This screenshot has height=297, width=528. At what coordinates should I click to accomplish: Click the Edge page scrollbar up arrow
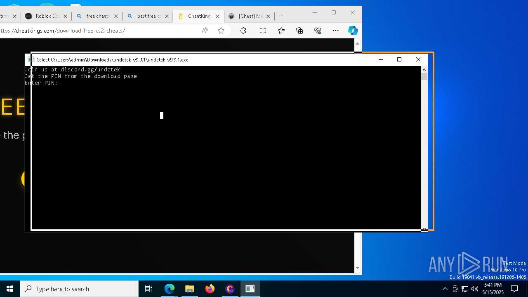pos(358,43)
